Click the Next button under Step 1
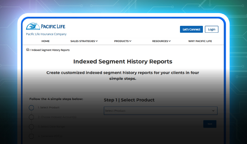This screenshot has height=144, width=247. [210, 124]
